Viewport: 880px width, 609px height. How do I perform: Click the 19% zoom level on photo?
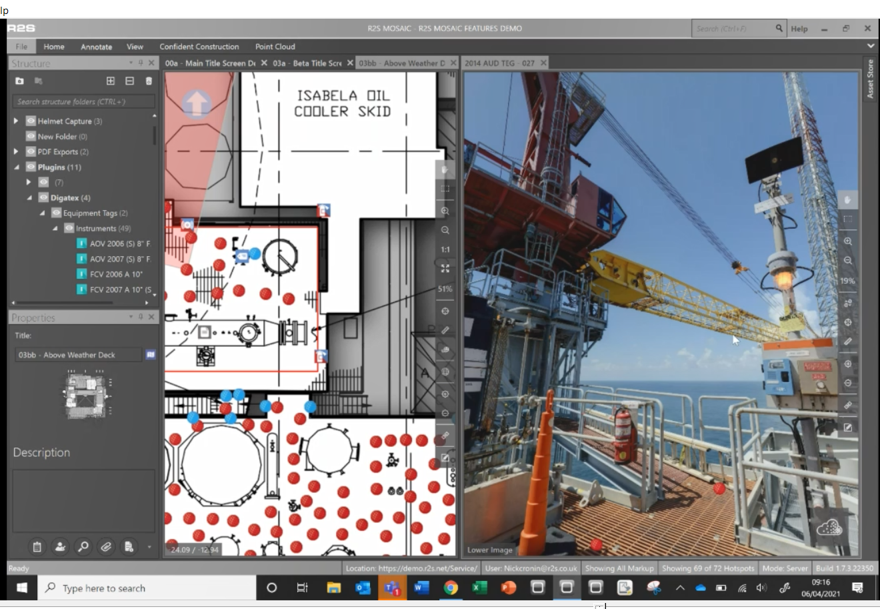click(847, 281)
